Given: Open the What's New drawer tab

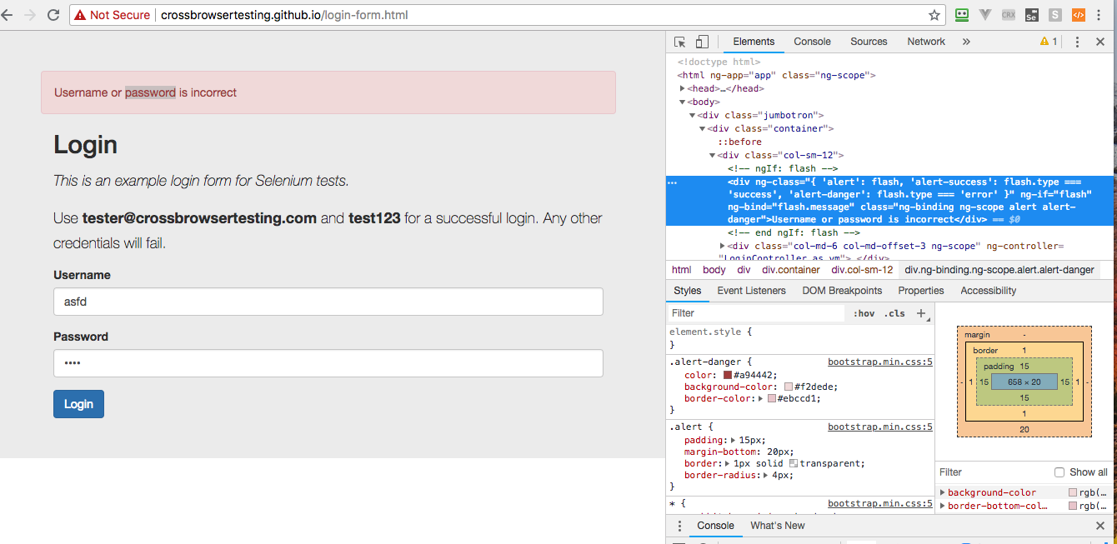Looking at the screenshot, I should pos(778,526).
